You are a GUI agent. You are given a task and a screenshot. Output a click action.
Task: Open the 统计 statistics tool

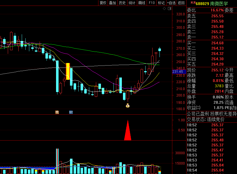tap(132, 3)
